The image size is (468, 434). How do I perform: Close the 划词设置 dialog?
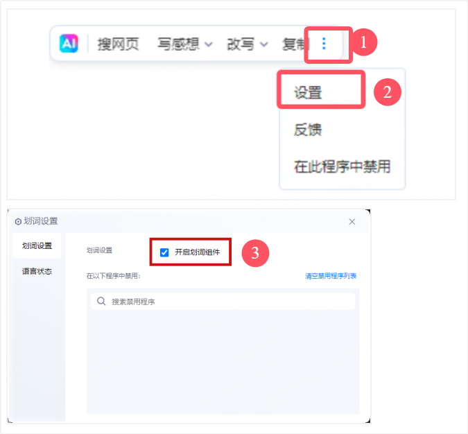pos(352,221)
